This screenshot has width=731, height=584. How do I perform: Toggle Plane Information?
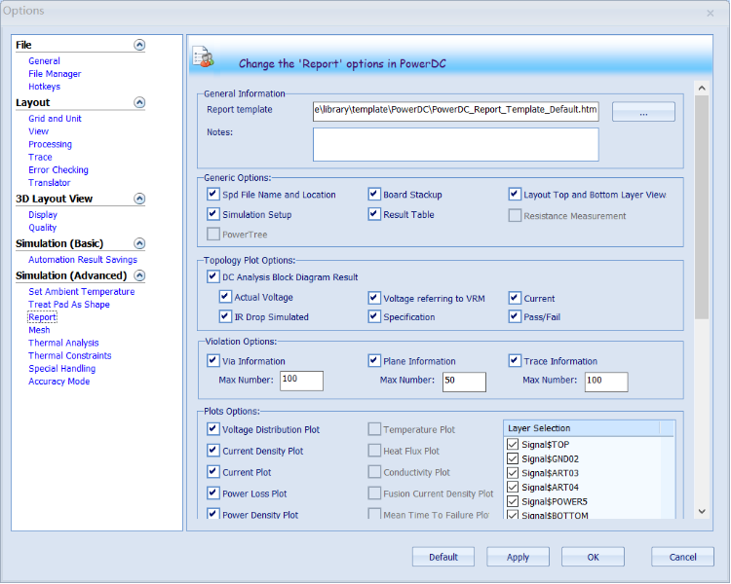coord(374,360)
